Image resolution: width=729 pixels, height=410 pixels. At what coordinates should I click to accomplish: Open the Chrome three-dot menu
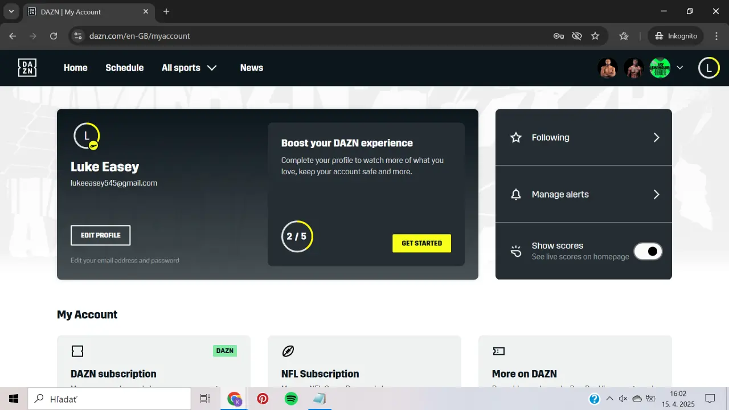716,36
